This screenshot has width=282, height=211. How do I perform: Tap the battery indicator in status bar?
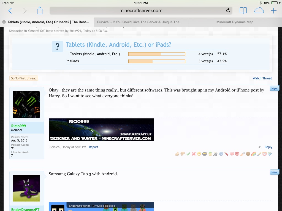275,3
